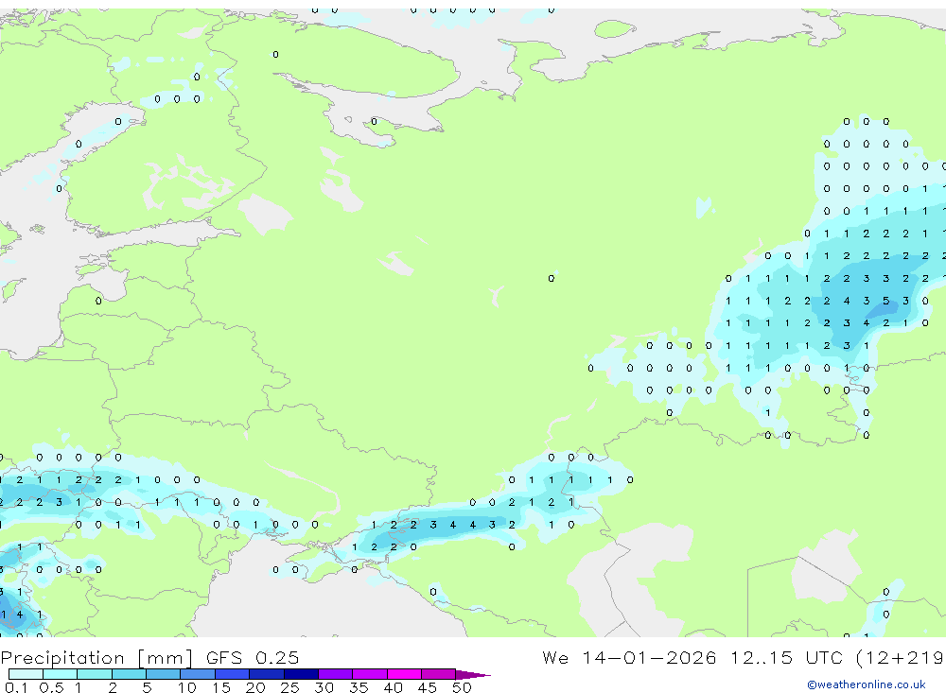Screen dimensions: 946x693
Task: Click the 15–20 mm legend color swatch
Action: [x=233, y=674]
